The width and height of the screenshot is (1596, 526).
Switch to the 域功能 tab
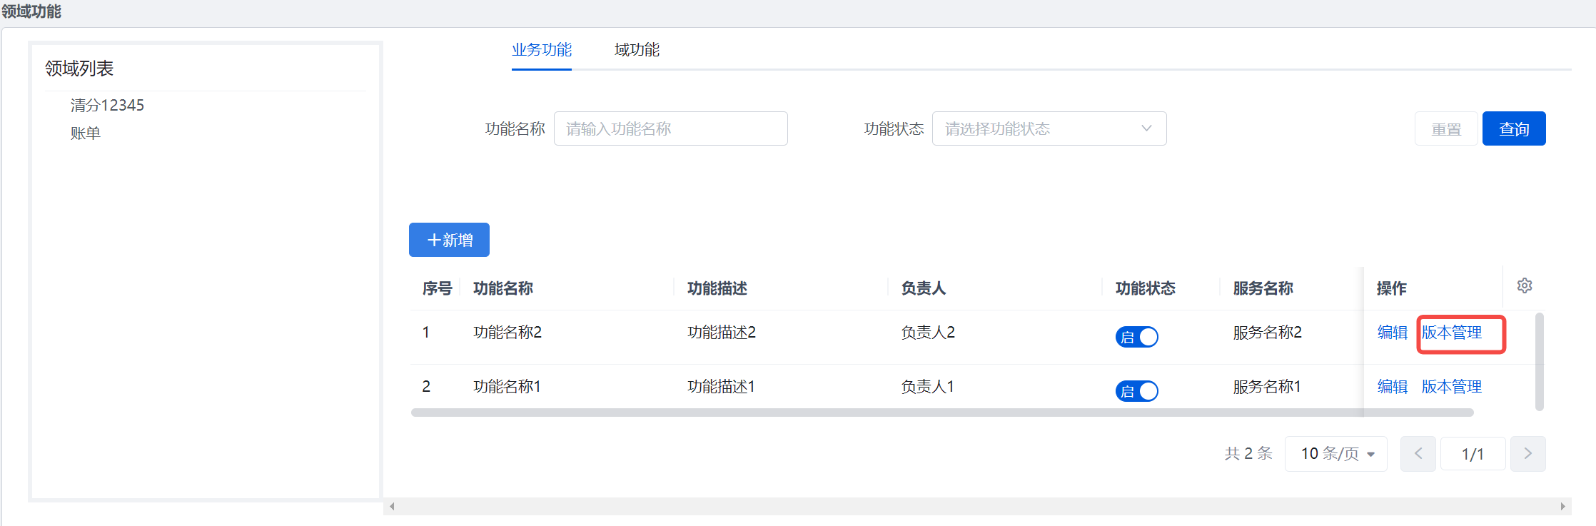pos(637,50)
